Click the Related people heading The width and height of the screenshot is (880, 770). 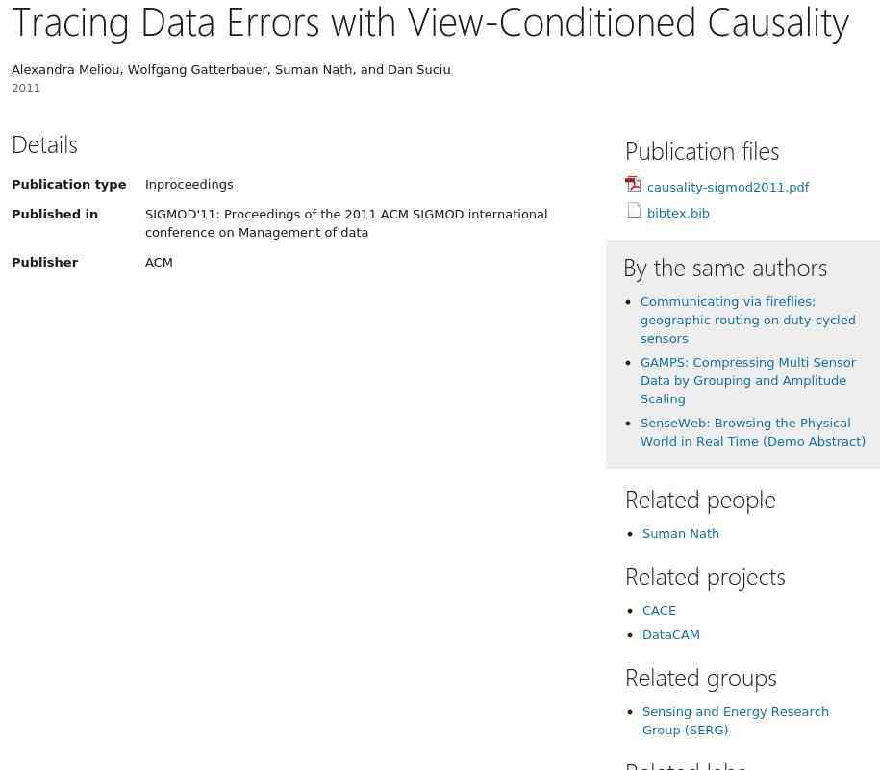[699, 500]
